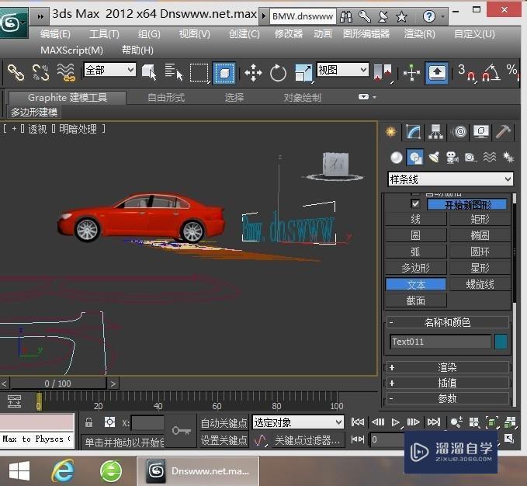The image size is (527, 486).
Task: Toggle Keyboard Shortcut Override button
Action: [437, 72]
